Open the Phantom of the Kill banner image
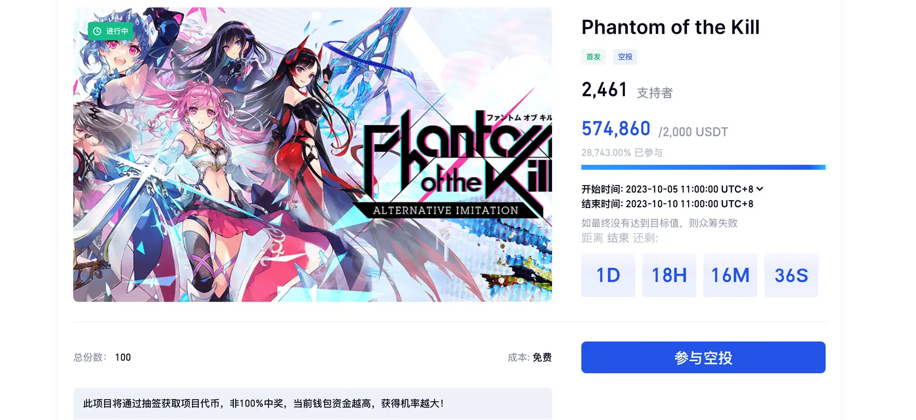 (x=312, y=154)
